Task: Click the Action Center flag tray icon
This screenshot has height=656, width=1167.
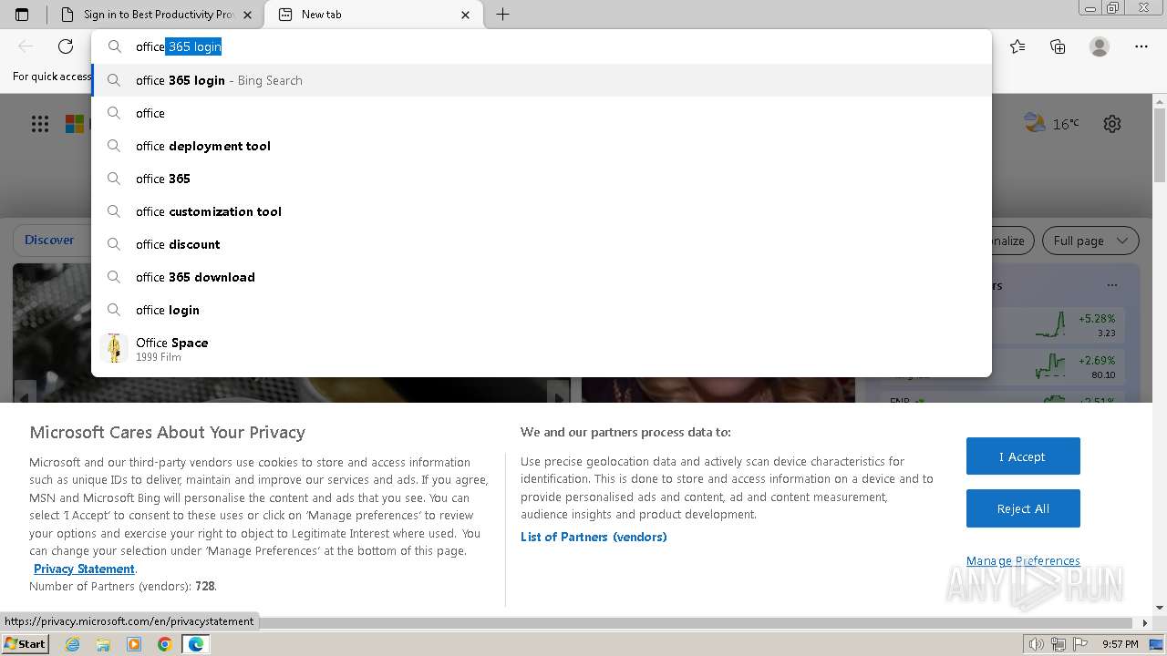Action: coord(1080,644)
